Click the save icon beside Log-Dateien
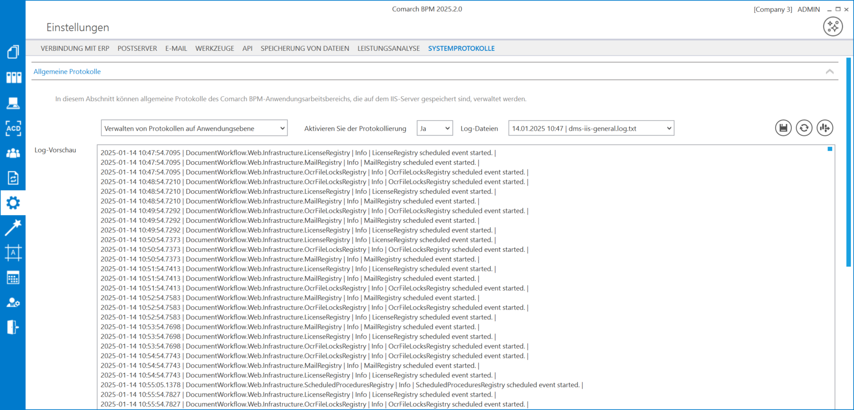 pos(783,128)
